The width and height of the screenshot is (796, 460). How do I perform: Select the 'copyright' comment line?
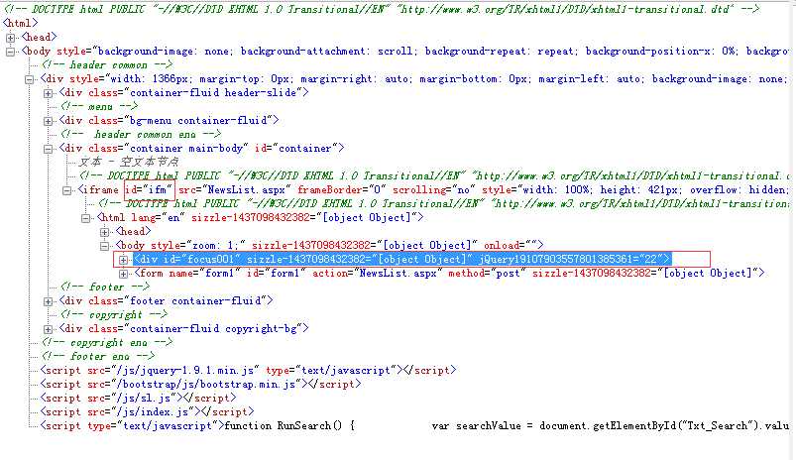pyautogui.click(x=114, y=315)
